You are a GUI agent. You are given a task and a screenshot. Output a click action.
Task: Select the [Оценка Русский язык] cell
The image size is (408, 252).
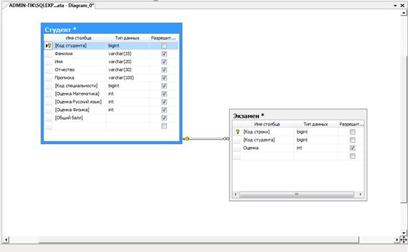pos(79,102)
